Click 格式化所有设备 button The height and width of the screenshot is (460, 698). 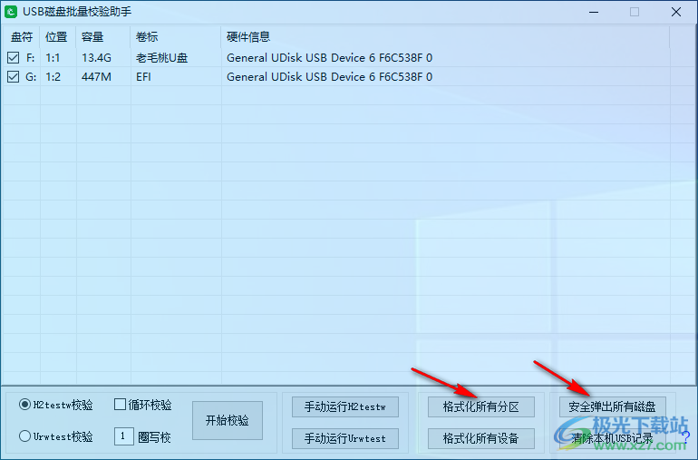[481, 438]
